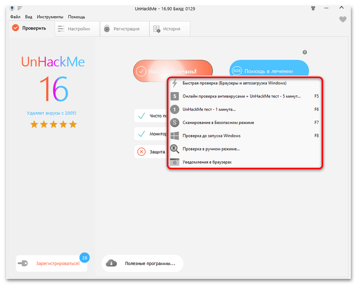Click the eye magnifier manual scan icon

click(175, 149)
